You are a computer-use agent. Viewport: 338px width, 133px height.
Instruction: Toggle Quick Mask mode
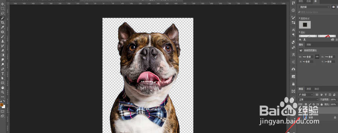pyautogui.click(x=3, y=112)
